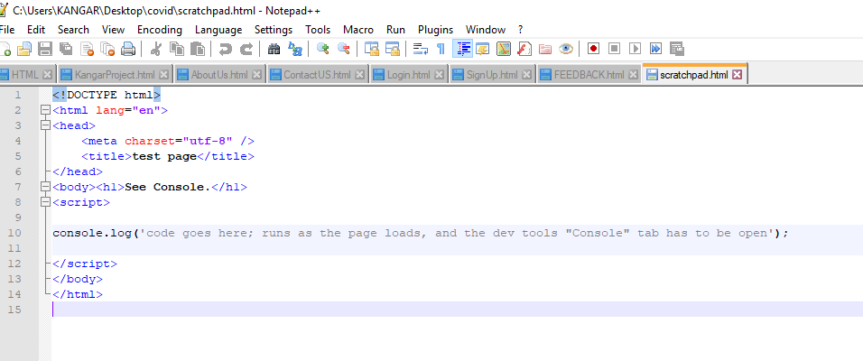The height and width of the screenshot is (361, 863).
Task: Print the document with printer icon
Action: tap(128, 49)
